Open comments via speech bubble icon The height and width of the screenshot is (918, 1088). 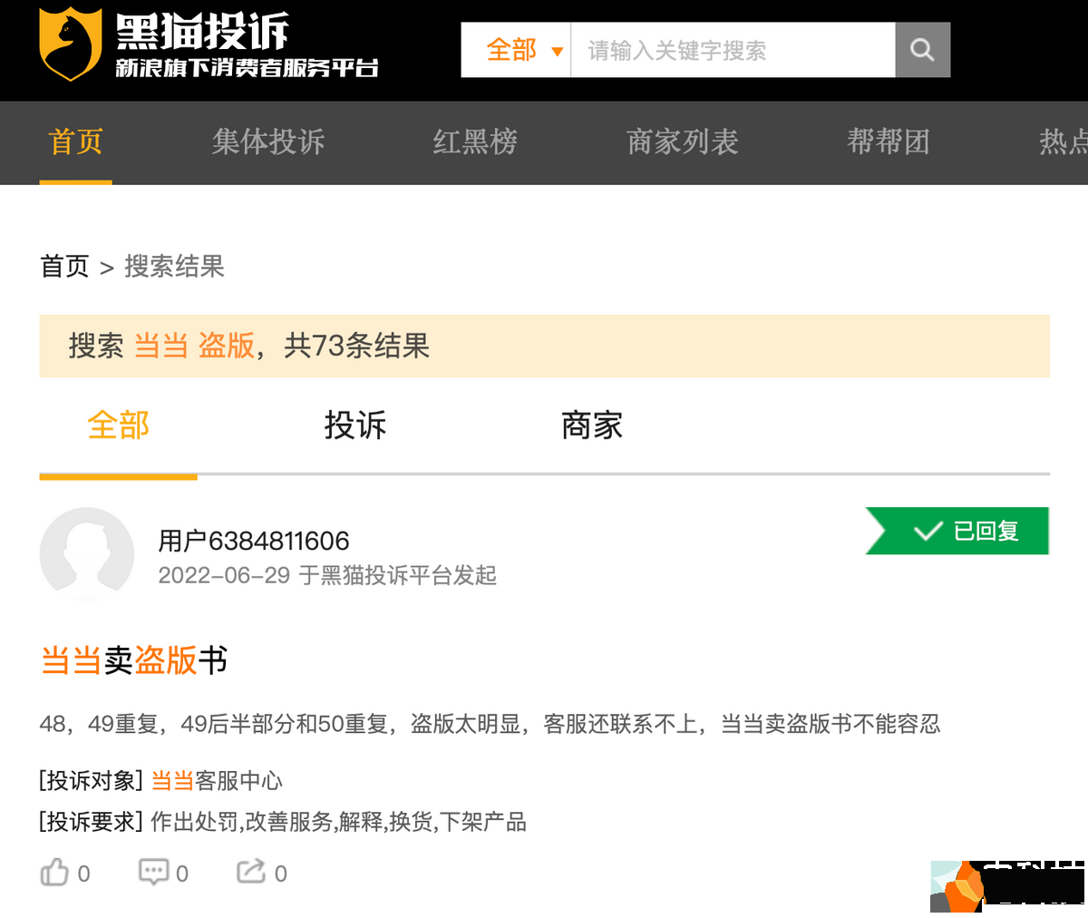point(153,873)
